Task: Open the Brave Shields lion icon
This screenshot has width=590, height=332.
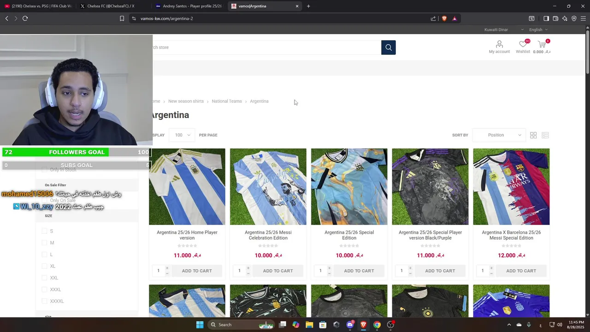Action: point(444,18)
